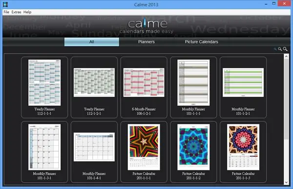Switch to the Planners tab
The image size is (293, 189).
coord(146,42)
